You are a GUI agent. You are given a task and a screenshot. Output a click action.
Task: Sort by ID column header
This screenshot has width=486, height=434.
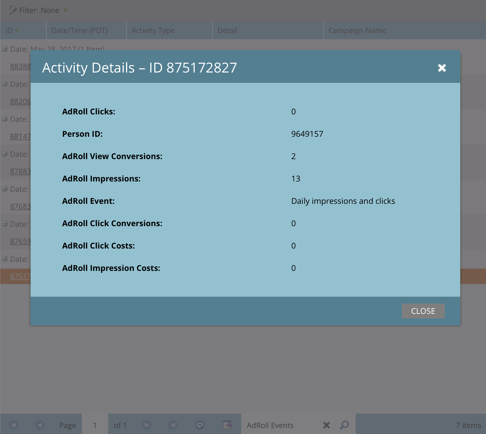coord(23,30)
